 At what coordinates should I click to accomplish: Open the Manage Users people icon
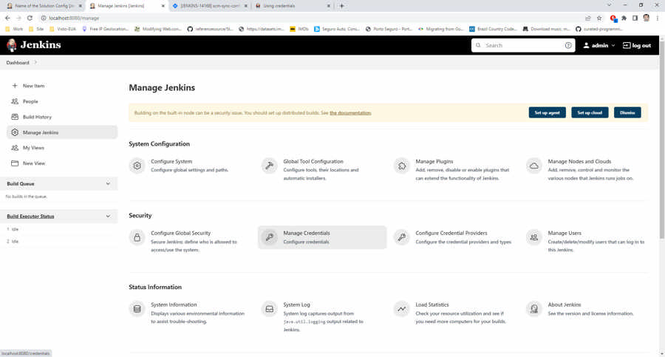click(534, 237)
